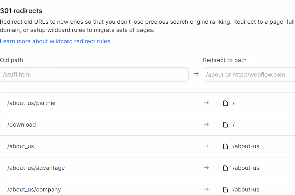
Task: Select the /download redirect entry
Action: pos(147,125)
